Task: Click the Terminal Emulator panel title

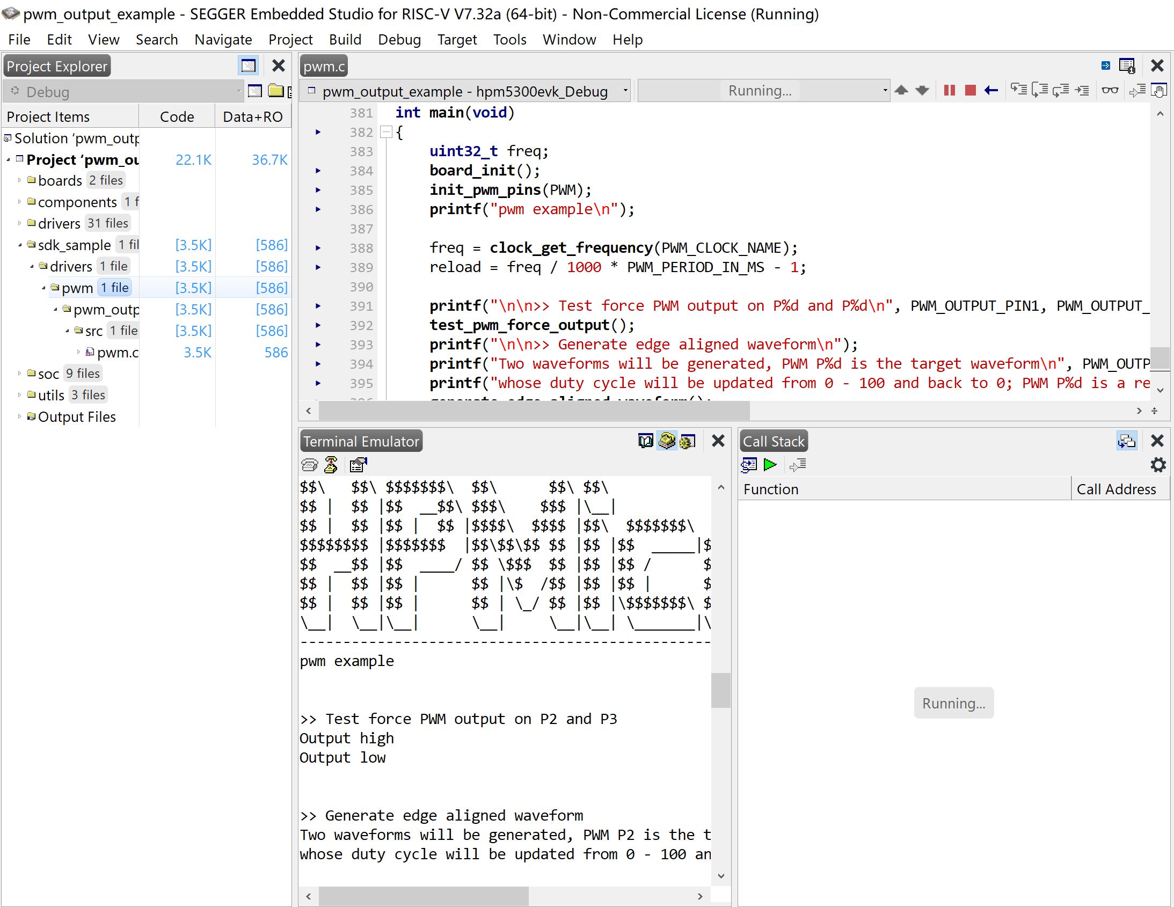Action: tap(361, 441)
